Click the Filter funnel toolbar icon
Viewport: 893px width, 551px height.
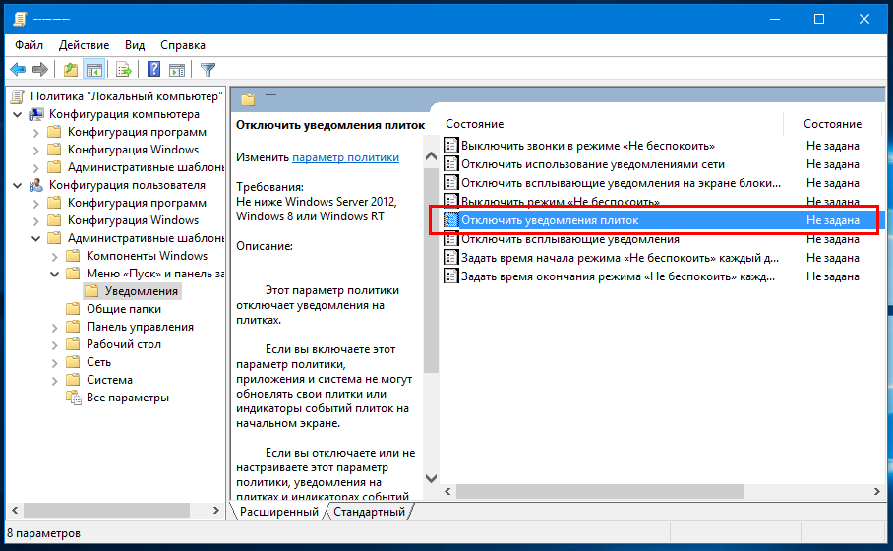coord(208,70)
